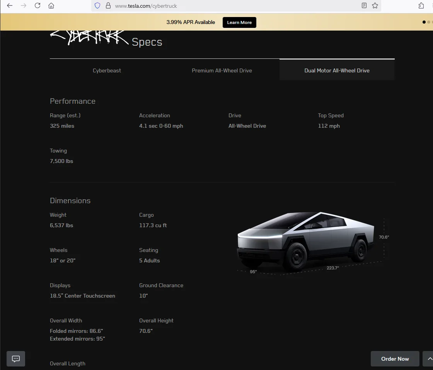This screenshot has height=370, width=433.
Task: Click the 325 miles range value
Action: pyautogui.click(x=62, y=126)
